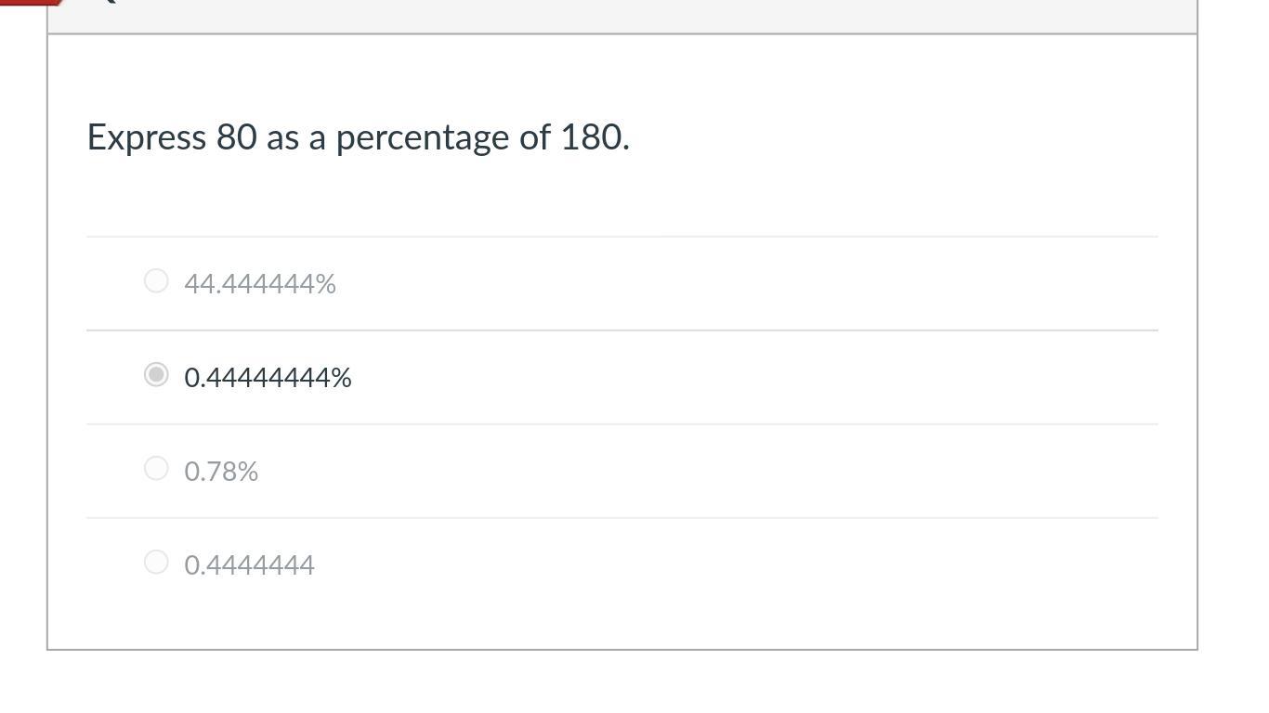Image resolution: width=1269 pixels, height=713 pixels.
Task: Click blank area right of 0.4444444 row
Action: tap(743, 564)
